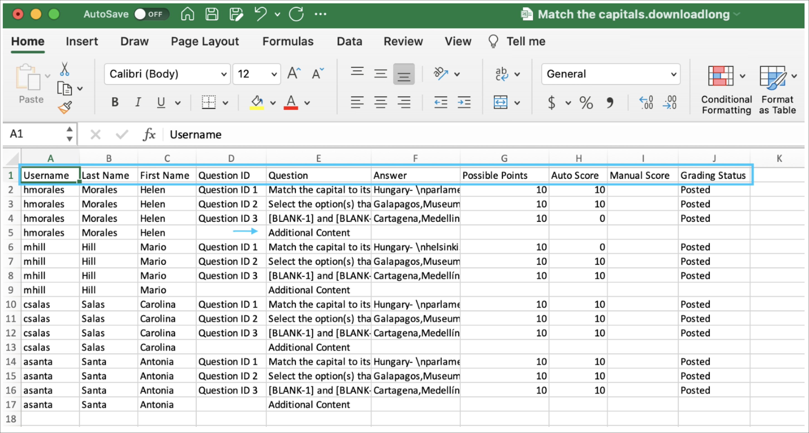Apply bold formatting
809x433 pixels.
tap(115, 102)
